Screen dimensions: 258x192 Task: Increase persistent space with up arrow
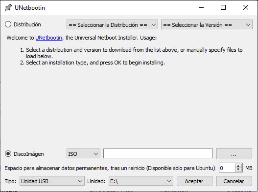238,166
